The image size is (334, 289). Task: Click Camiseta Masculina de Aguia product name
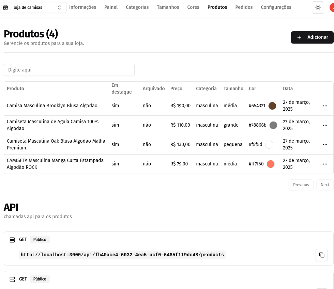point(52,125)
